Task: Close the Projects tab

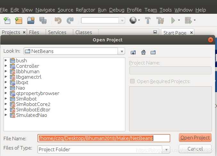Action: 24,32
